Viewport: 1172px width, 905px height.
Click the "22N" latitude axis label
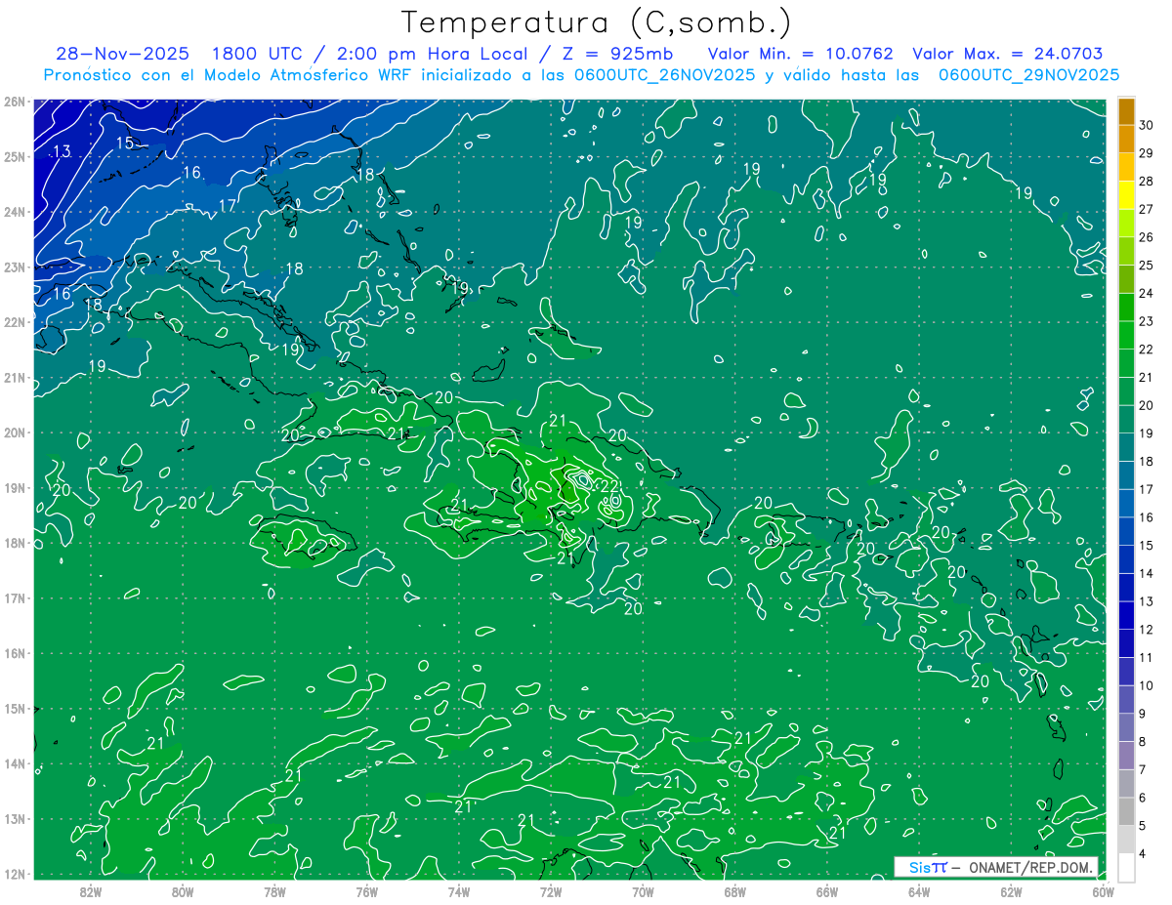14,322
